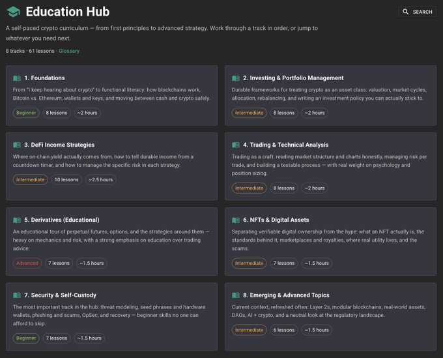Open the 1. Foundations track title

point(44,78)
